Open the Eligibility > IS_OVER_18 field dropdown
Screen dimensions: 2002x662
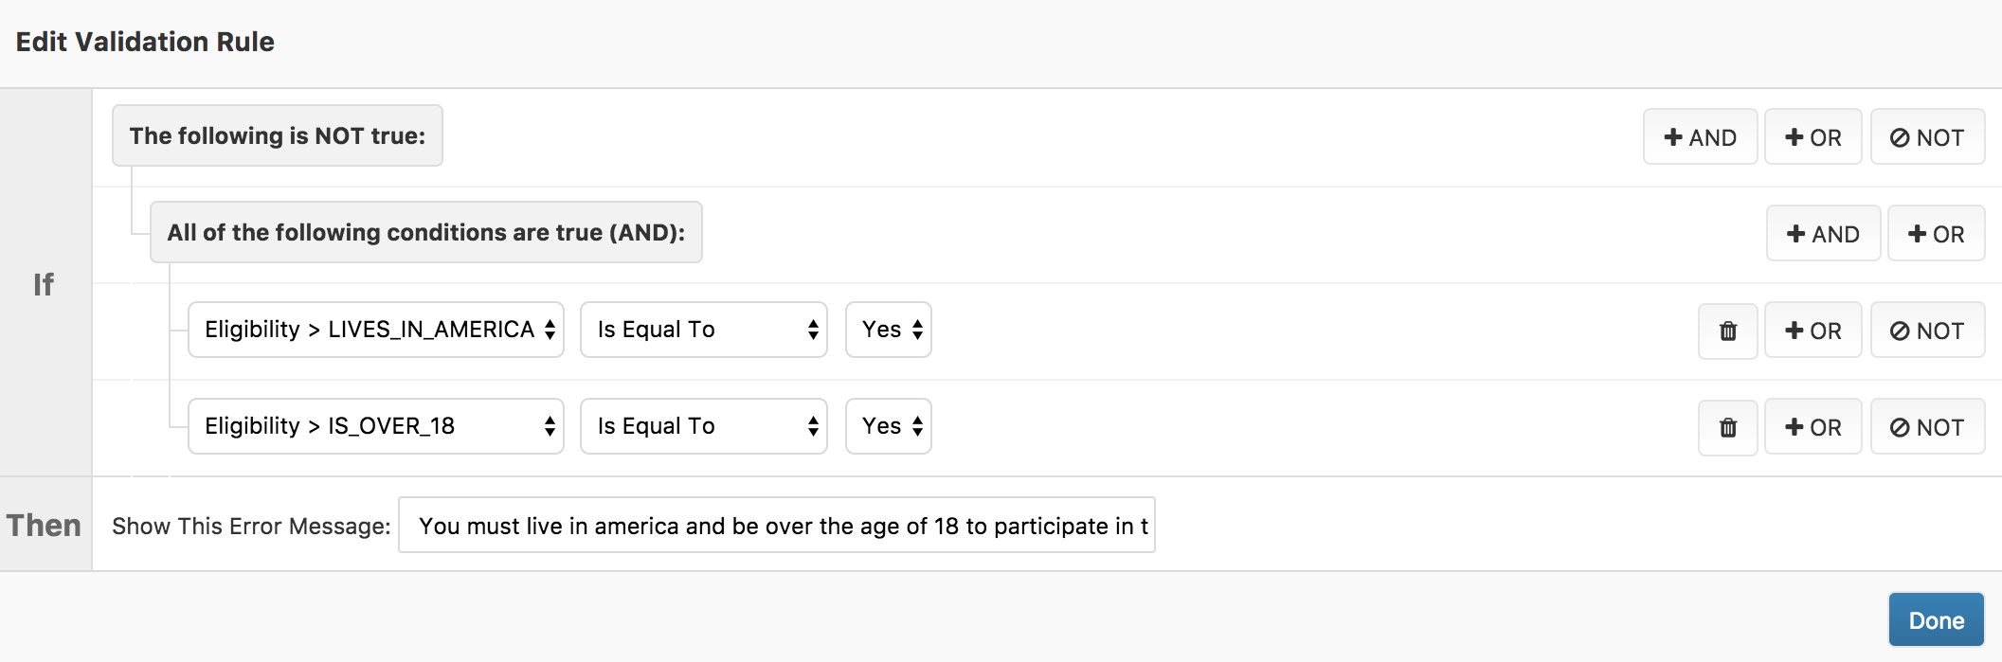376,426
